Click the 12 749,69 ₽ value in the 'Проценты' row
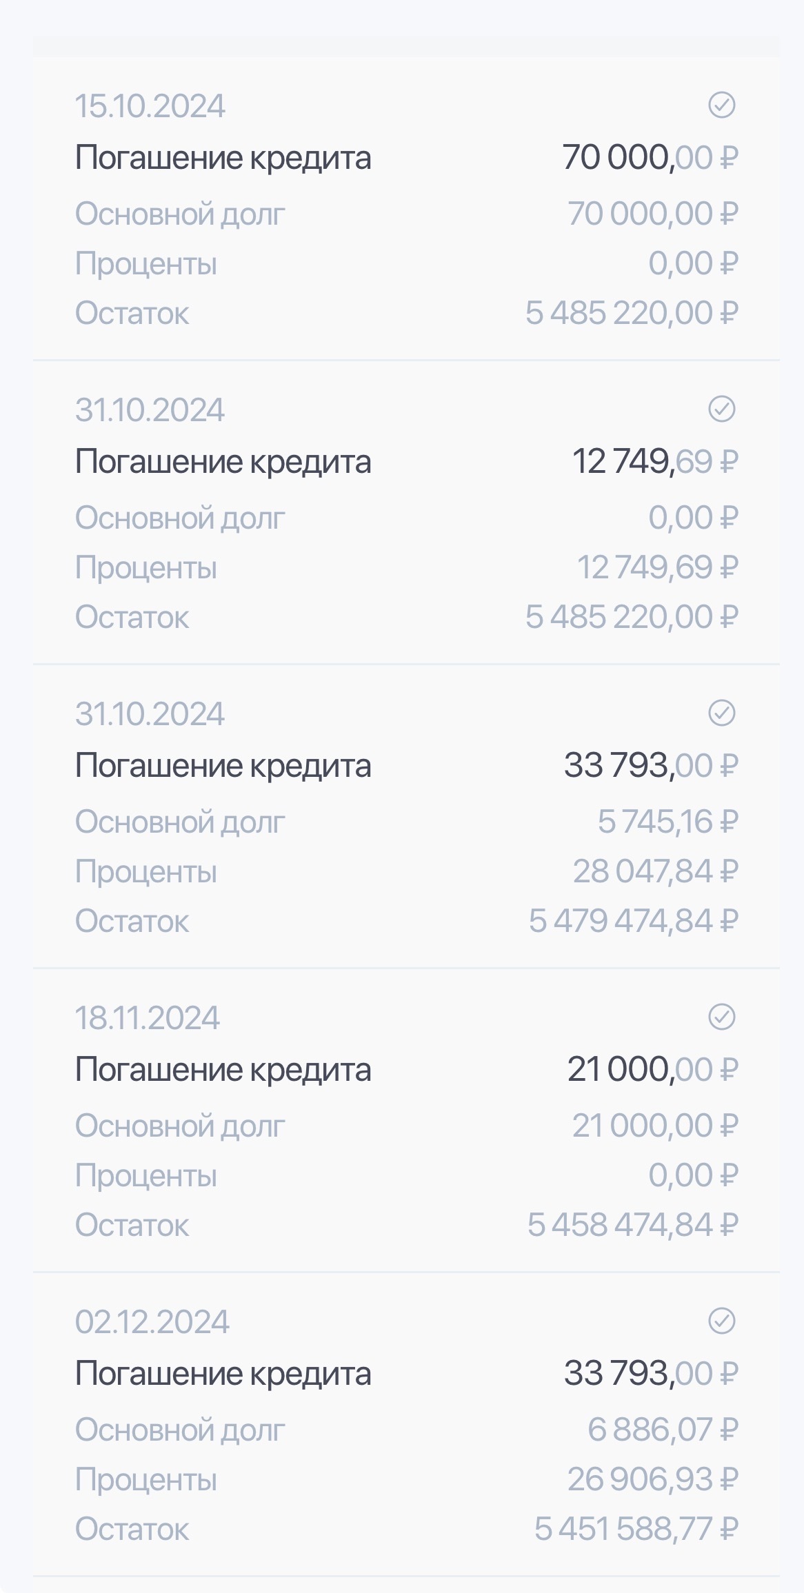The width and height of the screenshot is (804, 1593). coord(656,568)
